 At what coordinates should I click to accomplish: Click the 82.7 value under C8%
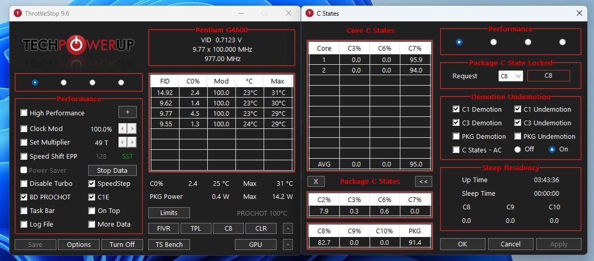(324, 242)
